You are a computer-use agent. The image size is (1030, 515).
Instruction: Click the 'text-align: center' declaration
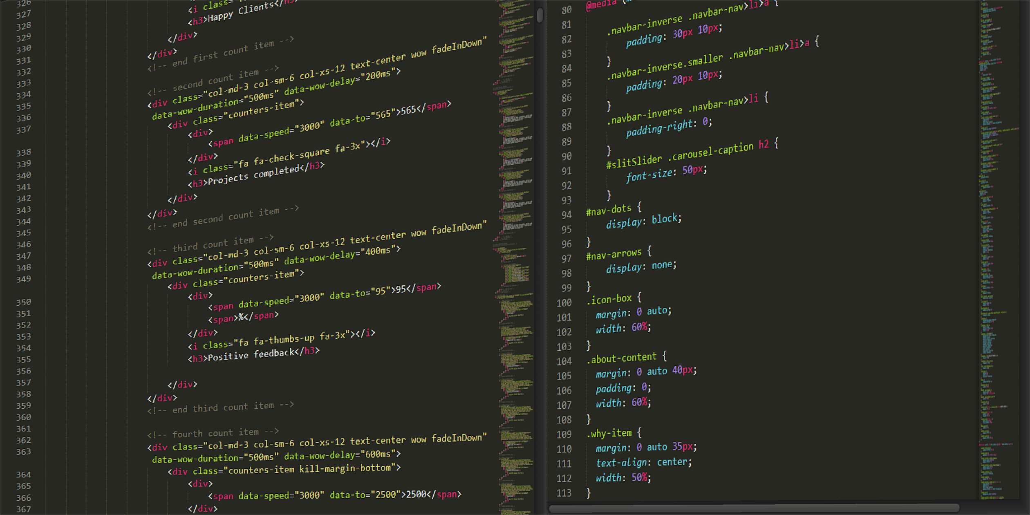click(644, 462)
